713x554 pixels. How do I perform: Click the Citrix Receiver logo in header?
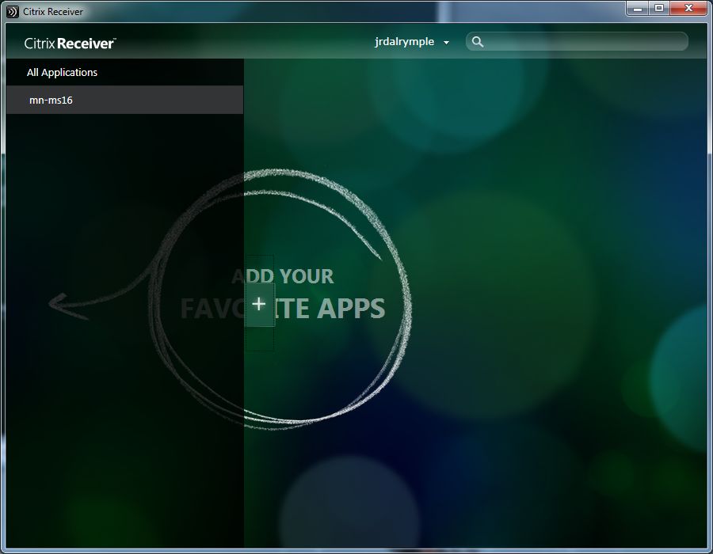click(70, 43)
